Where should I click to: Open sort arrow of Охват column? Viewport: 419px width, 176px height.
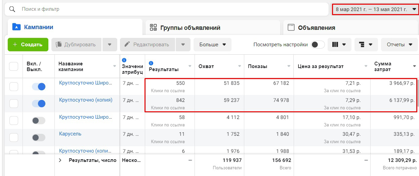(240, 66)
